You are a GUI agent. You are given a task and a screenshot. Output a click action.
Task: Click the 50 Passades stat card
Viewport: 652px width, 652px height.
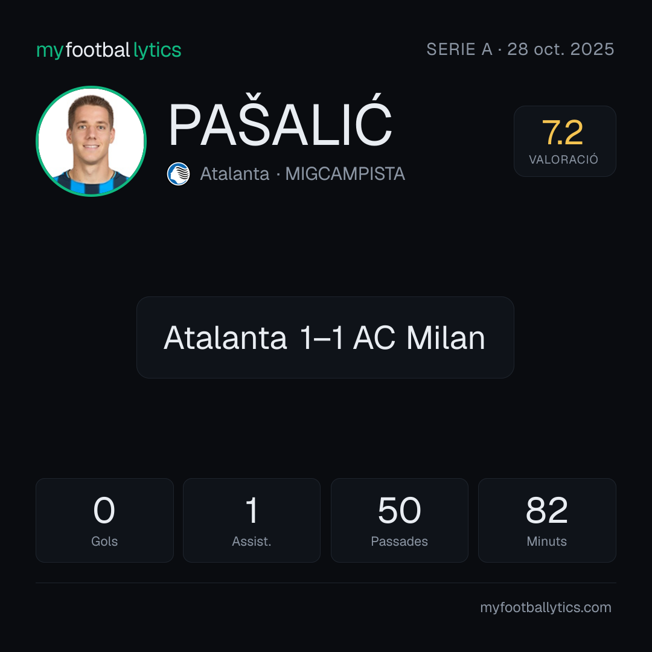pos(399,520)
